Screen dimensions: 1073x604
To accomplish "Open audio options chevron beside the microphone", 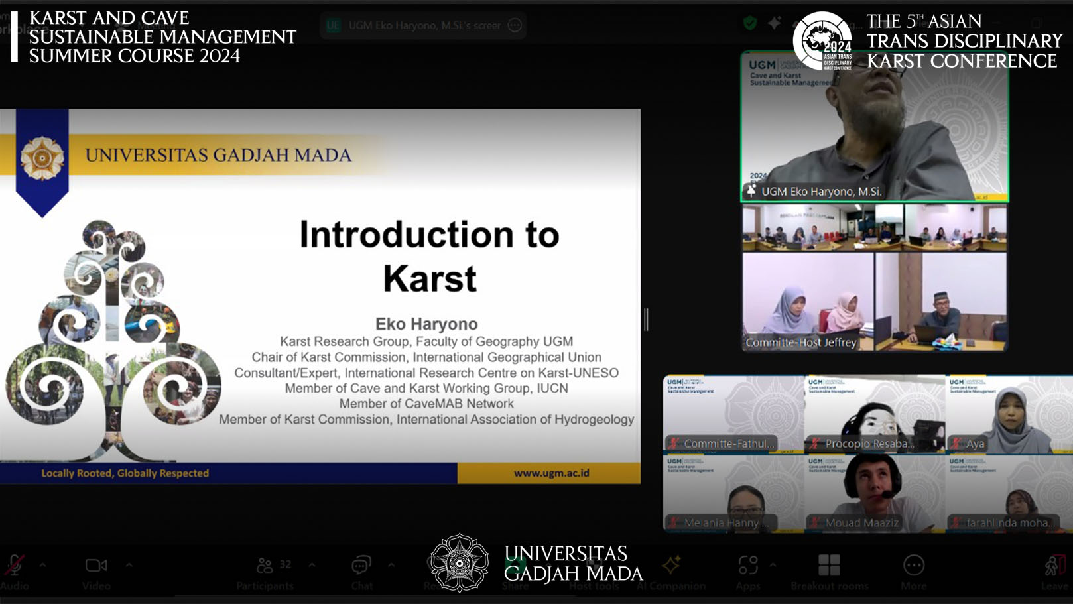I will click(43, 566).
